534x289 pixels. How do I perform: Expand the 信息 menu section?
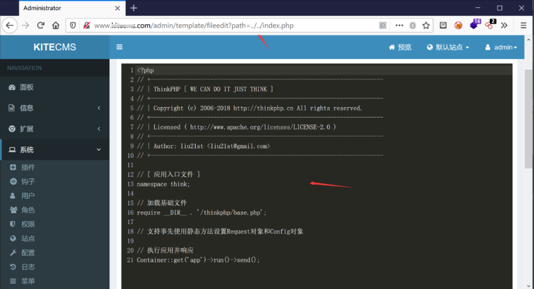tap(55, 108)
